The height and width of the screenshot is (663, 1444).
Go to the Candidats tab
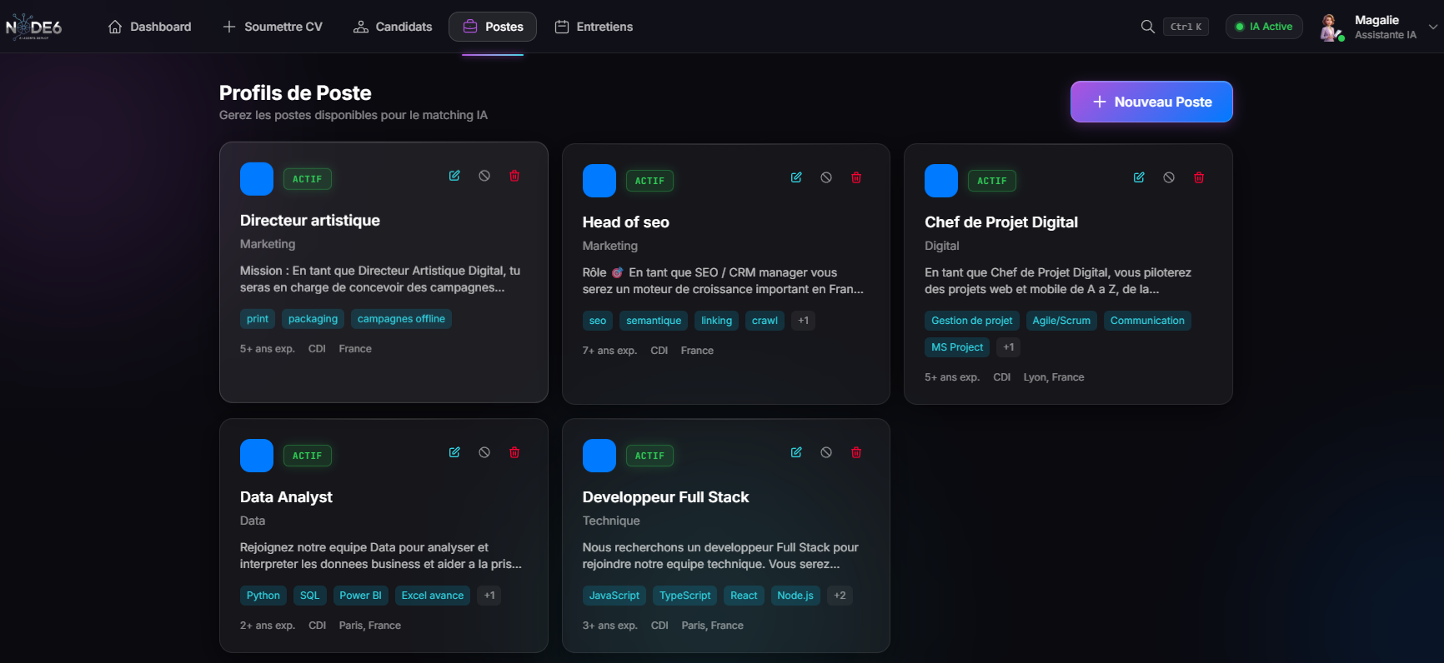tap(393, 27)
